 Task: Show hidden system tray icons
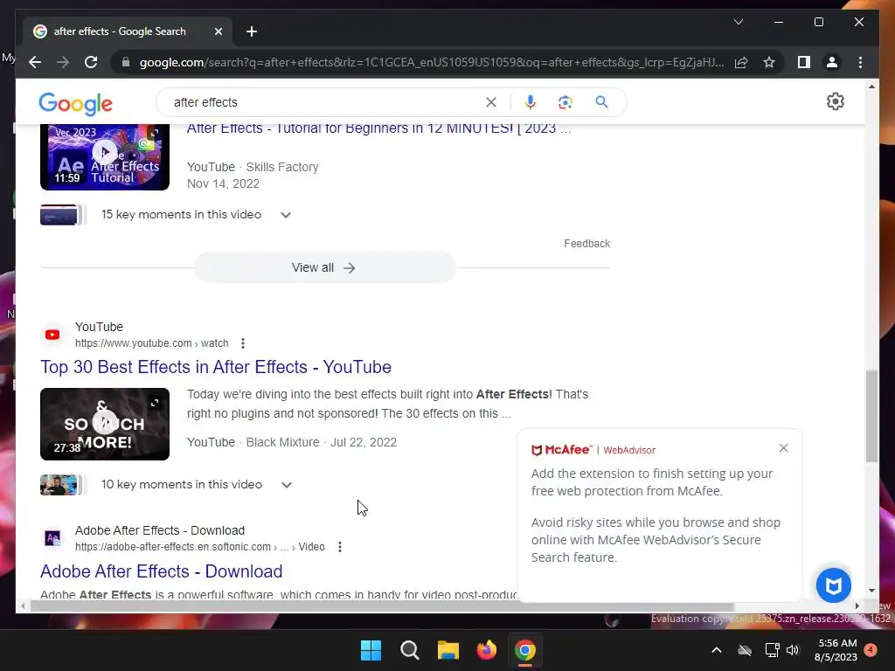coord(717,650)
